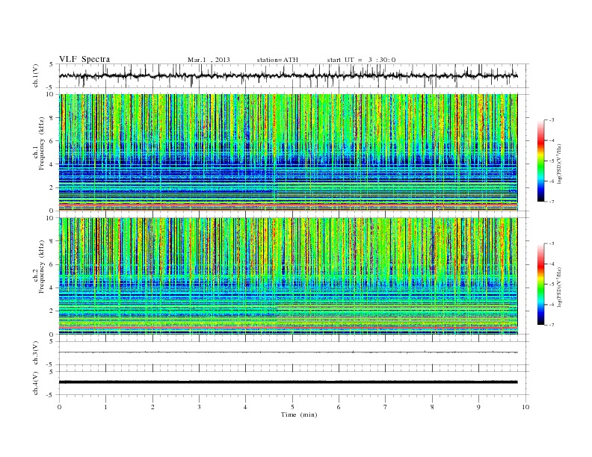Select the date text "Mar.1 , 2013"

(x=209, y=60)
